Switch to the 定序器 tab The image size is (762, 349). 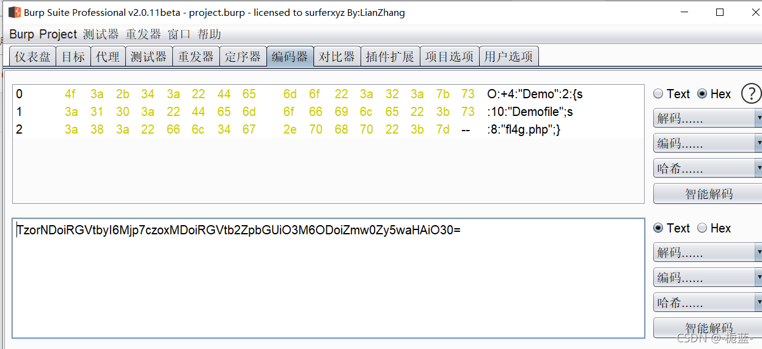click(x=243, y=56)
